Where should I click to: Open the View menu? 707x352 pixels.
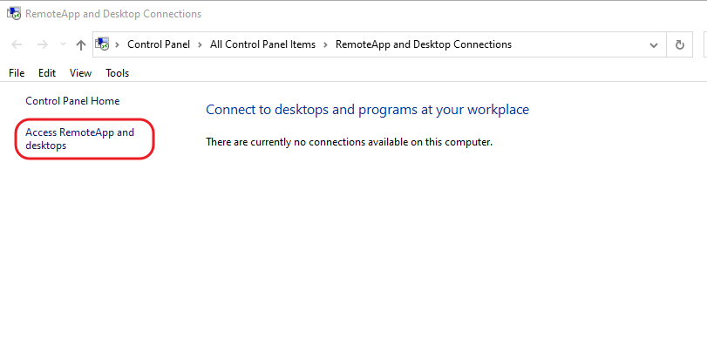tap(80, 73)
